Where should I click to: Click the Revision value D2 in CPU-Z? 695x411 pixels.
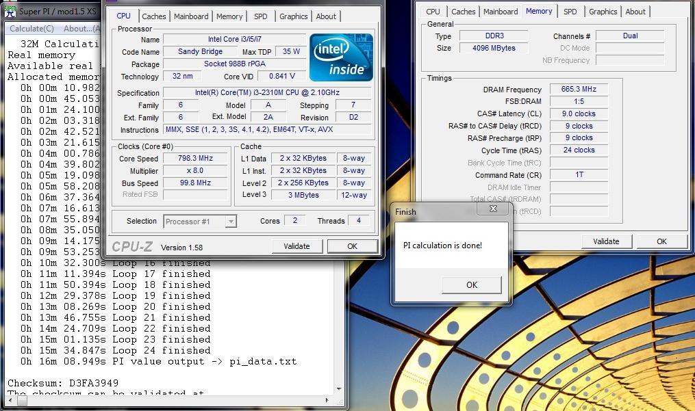(x=353, y=118)
